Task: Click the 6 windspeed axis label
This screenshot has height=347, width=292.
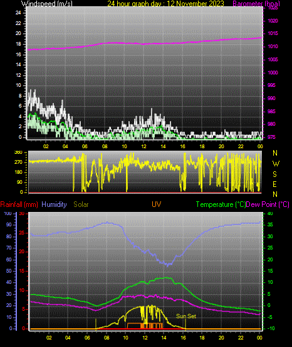Action: (x=20, y=106)
